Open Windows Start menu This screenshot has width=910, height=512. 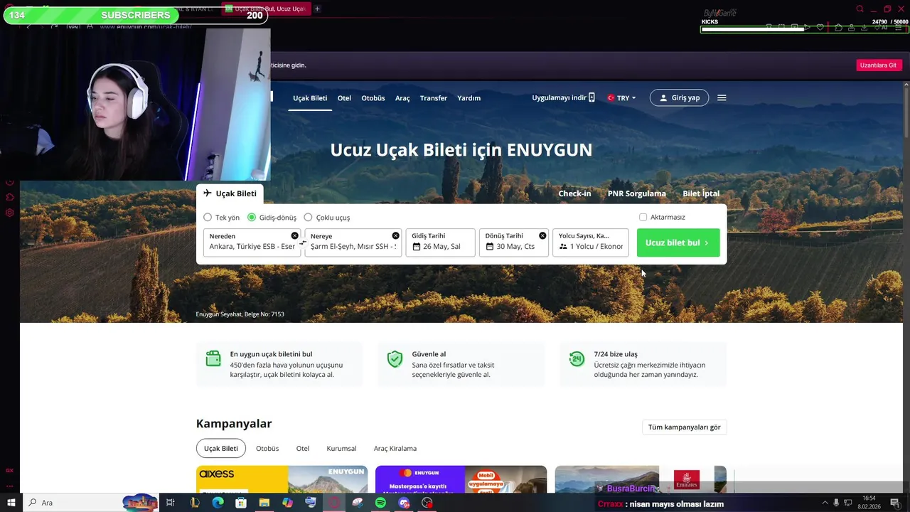(11, 503)
